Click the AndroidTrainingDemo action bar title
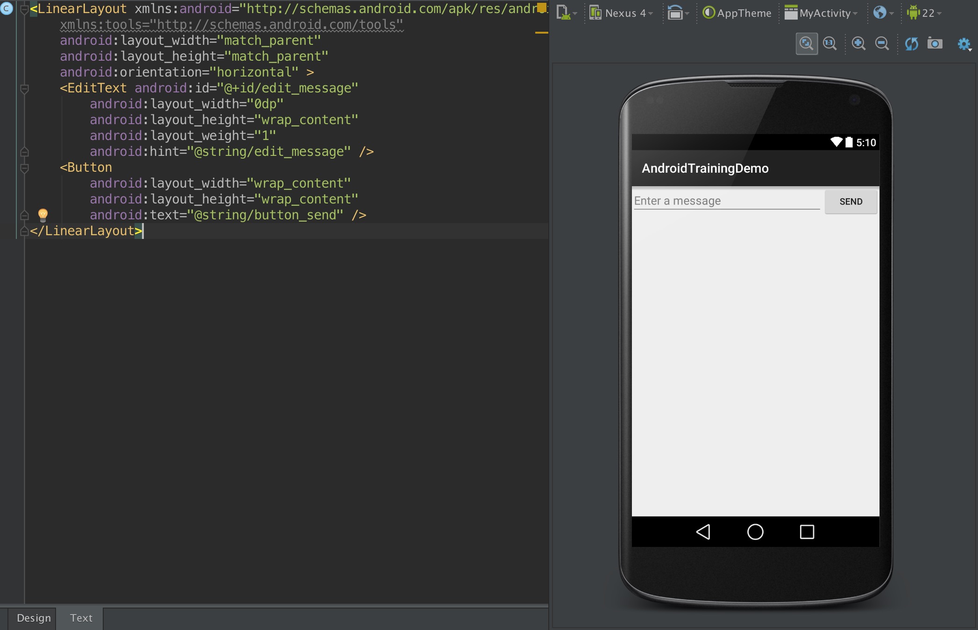The height and width of the screenshot is (630, 978). [705, 168]
